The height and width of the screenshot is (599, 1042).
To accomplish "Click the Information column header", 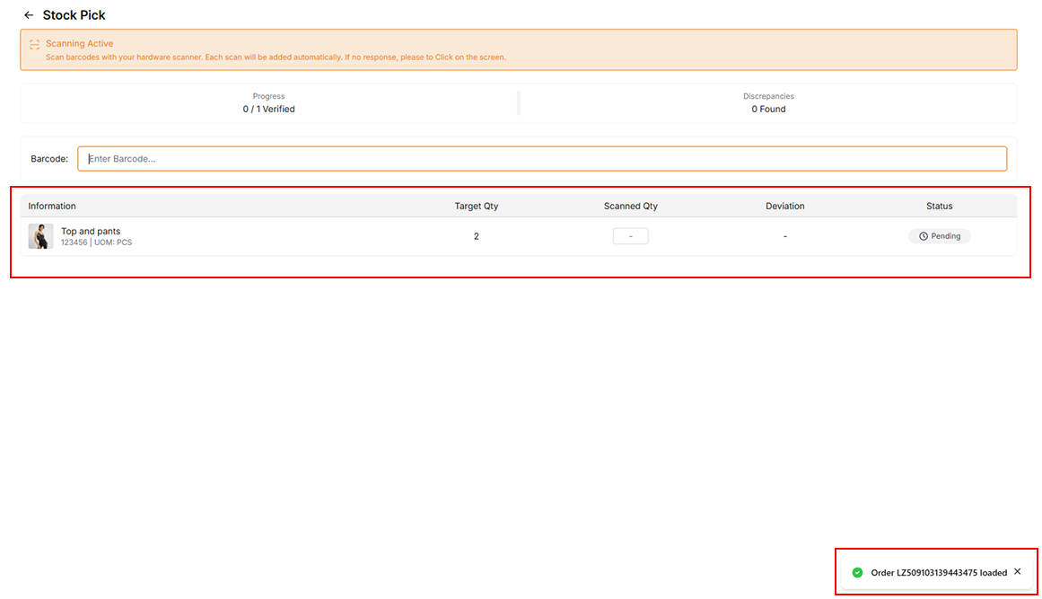I will point(52,206).
